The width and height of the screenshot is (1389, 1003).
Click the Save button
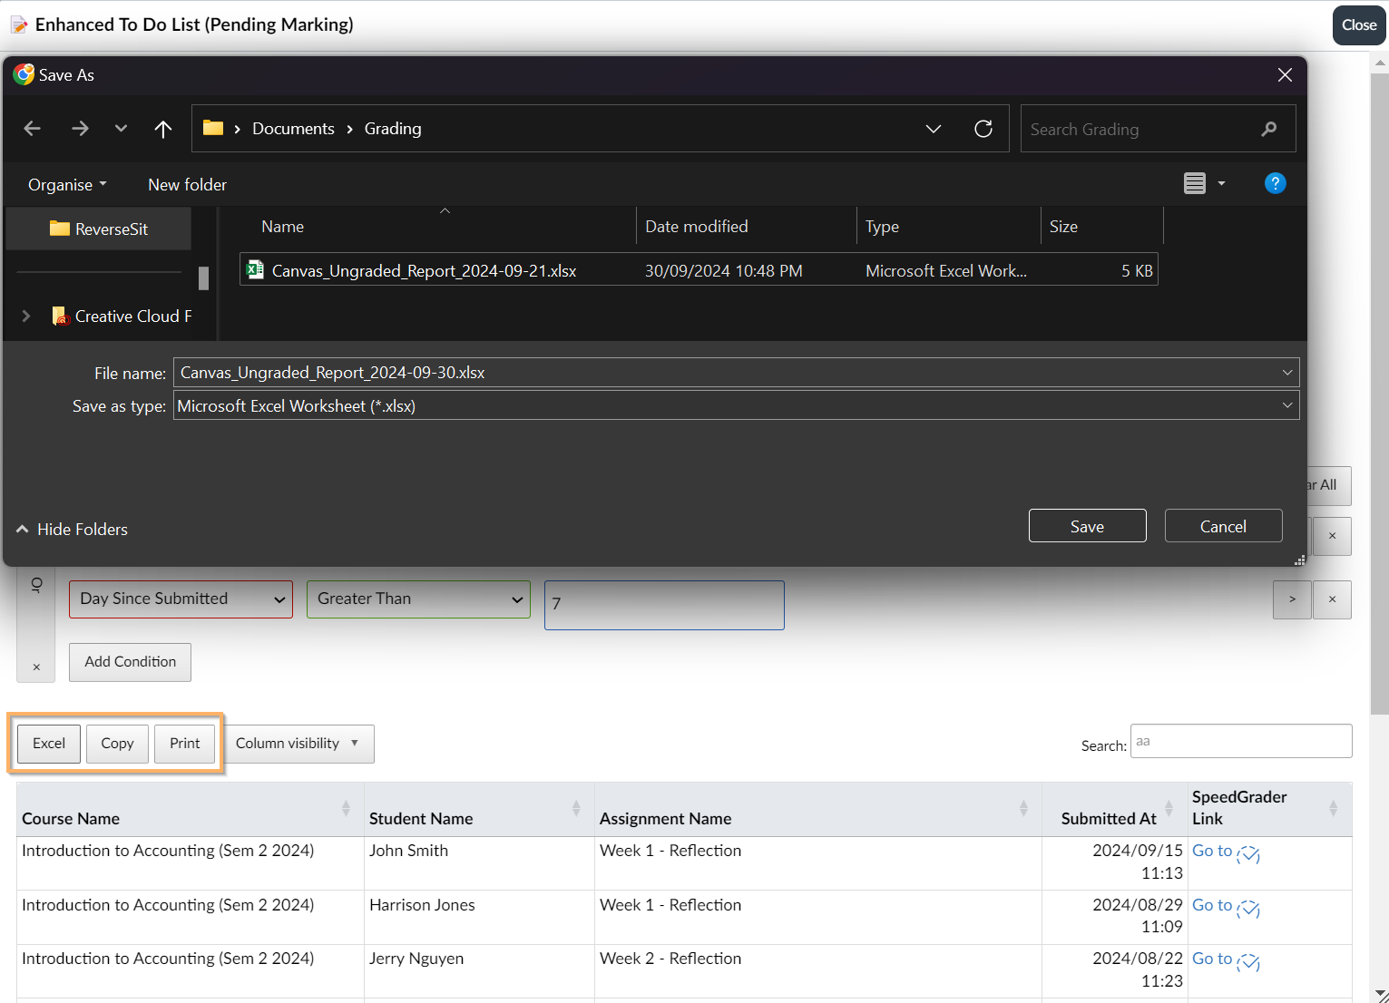click(x=1087, y=527)
